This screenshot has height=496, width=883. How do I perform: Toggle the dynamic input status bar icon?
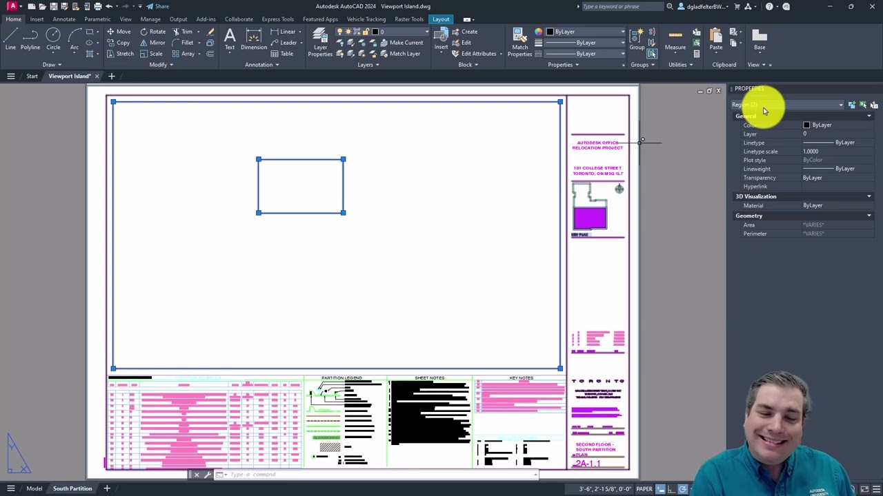click(x=659, y=488)
